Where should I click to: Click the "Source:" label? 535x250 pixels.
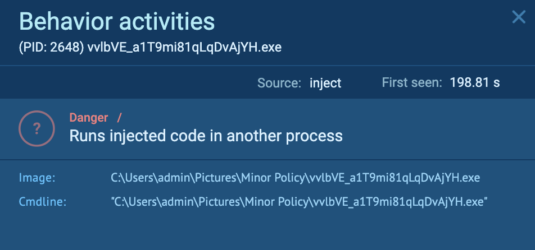point(279,83)
